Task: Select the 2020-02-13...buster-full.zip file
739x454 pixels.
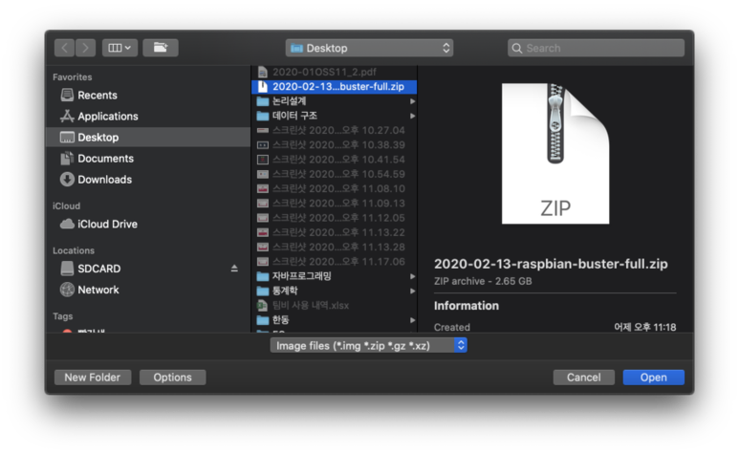Action: tap(335, 87)
